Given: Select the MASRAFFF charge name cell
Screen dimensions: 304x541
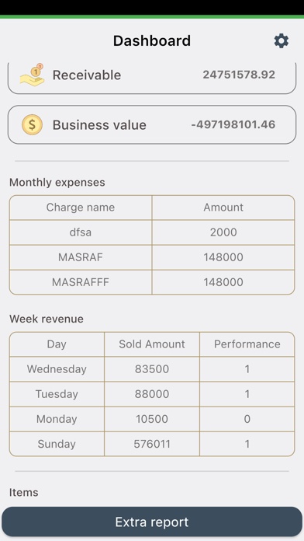Looking at the screenshot, I should click(x=81, y=282).
